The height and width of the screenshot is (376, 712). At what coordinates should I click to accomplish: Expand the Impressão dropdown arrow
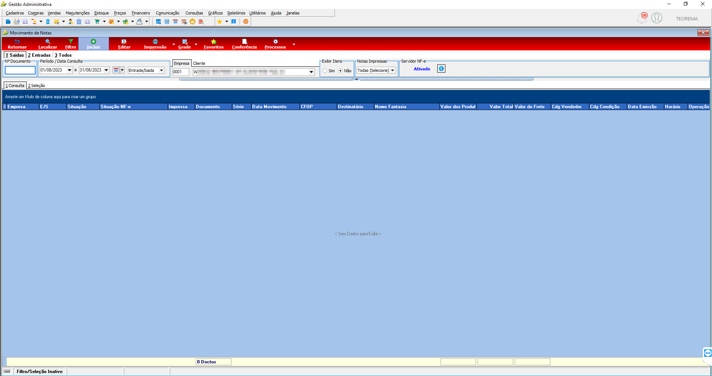point(174,44)
